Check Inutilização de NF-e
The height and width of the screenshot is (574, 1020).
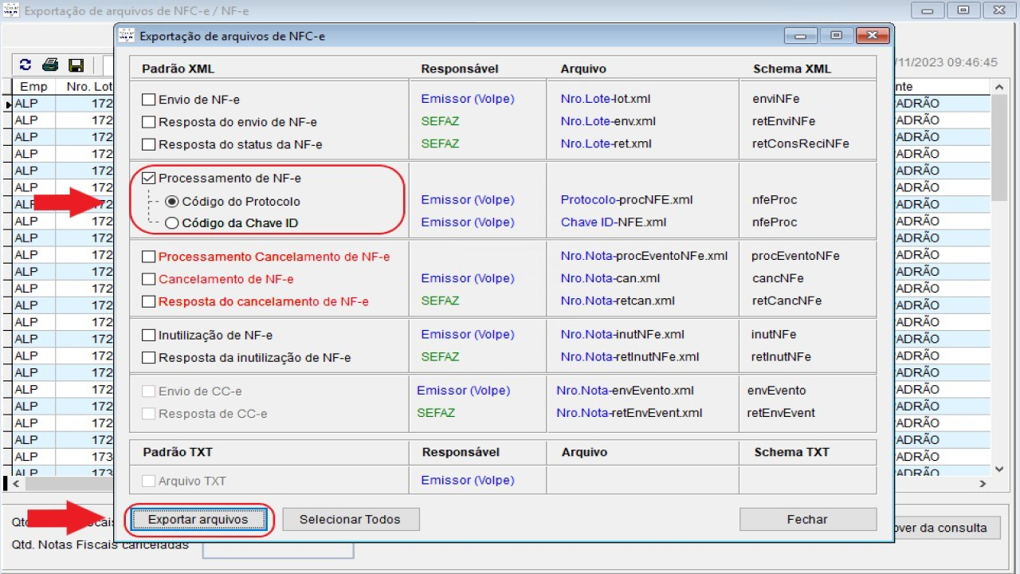tap(148, 336)
